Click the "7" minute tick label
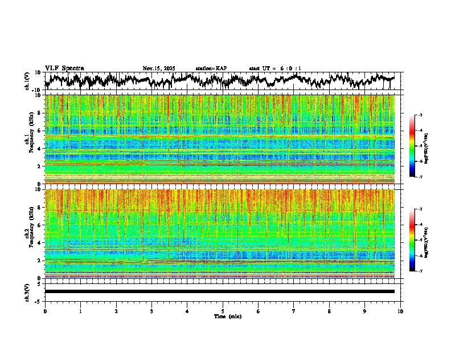Image resolution: width=451 pixels, height=349 pixels. tap(294, 311)
